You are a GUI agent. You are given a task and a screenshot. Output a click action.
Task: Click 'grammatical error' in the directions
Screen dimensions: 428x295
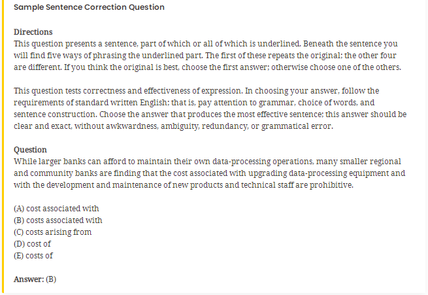click(x=297, y=126)
